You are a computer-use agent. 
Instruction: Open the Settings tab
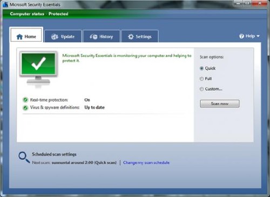(x=140, y=36)
